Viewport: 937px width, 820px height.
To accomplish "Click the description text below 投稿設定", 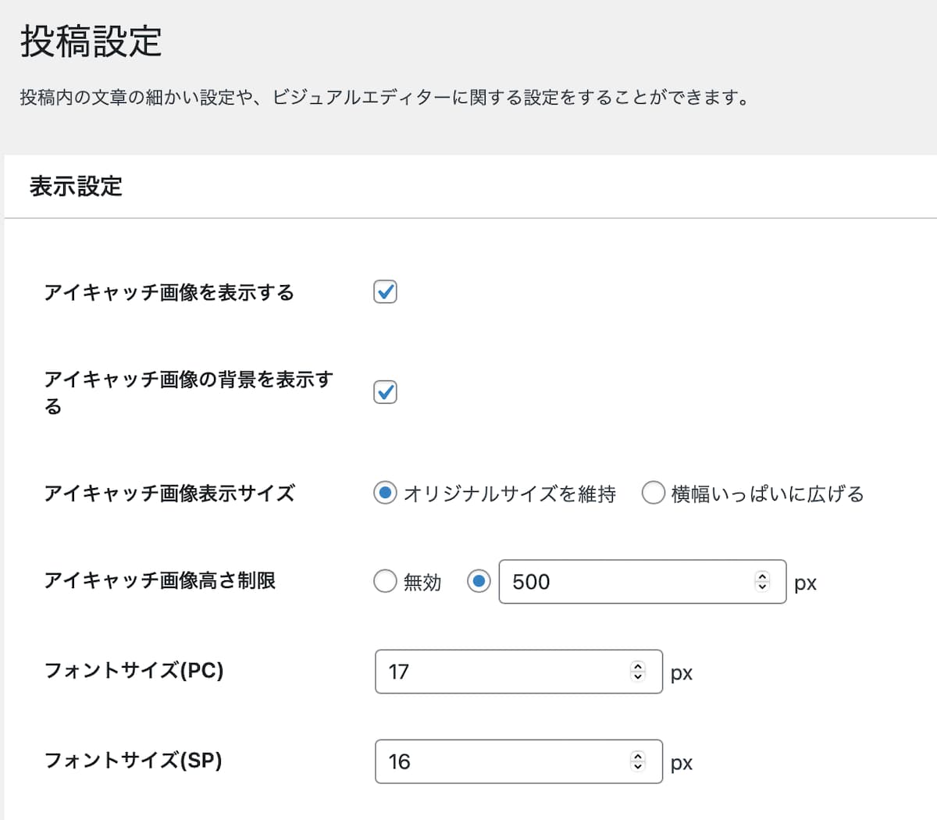I will coord(385,98).
